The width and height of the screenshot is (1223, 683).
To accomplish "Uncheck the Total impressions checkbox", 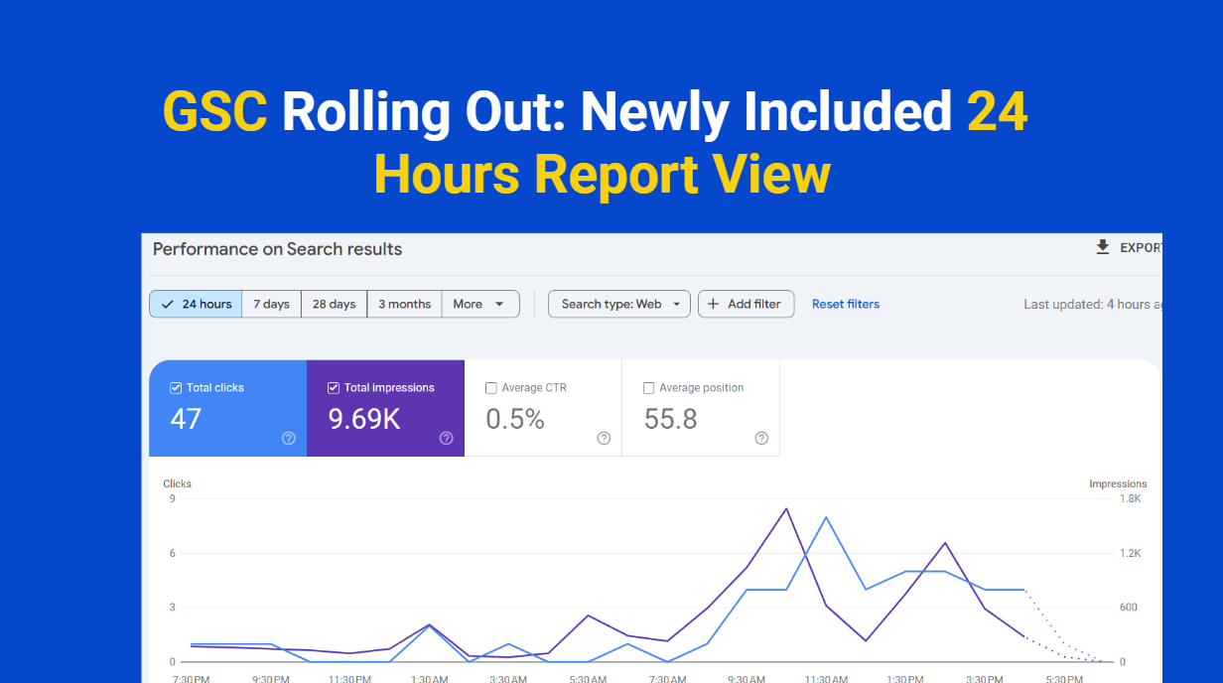I will coord(334,388).
